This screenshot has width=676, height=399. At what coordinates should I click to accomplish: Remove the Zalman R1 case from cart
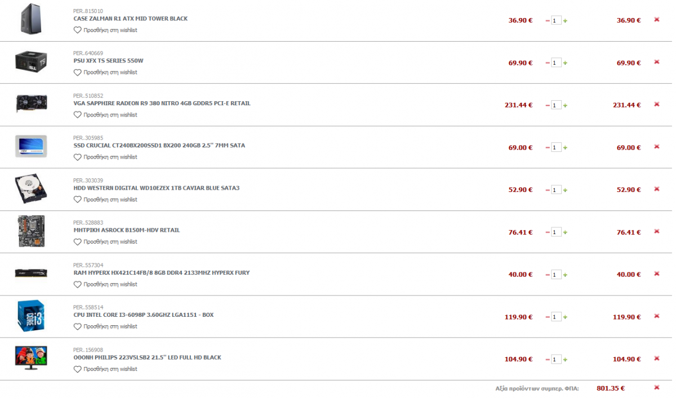click(x=656, y=20)
